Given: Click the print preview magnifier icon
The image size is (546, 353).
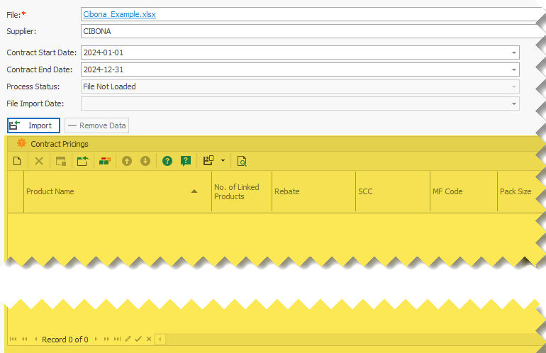Looking at the screenshot, I should pyautogui.click(x=242, y=161).
